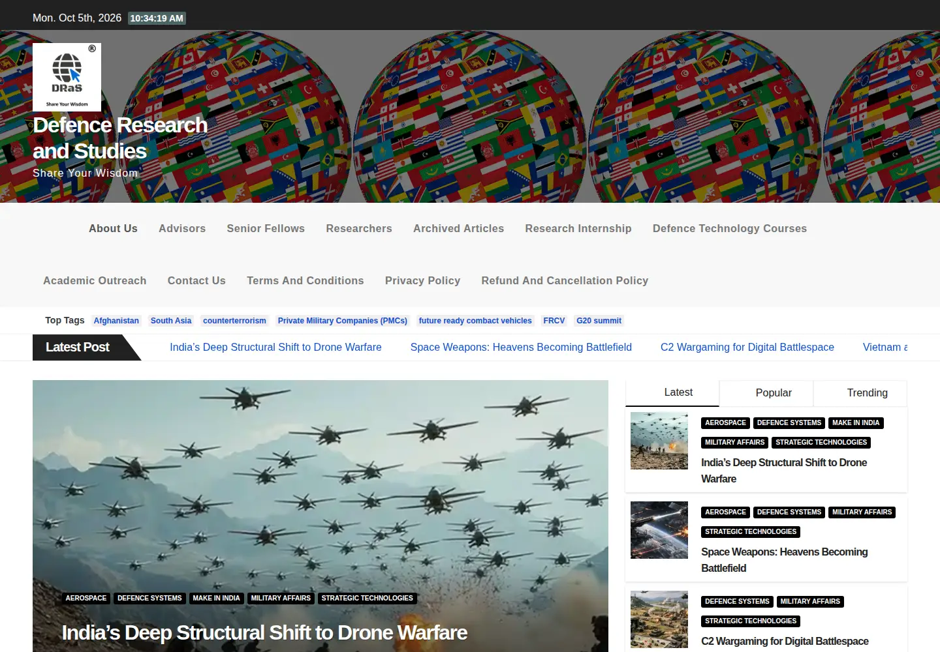Screen dimensions: 940x652
Task: Open sidebar headline C2 Wargaming for Digital Battlespace
Action: (785, 642)
